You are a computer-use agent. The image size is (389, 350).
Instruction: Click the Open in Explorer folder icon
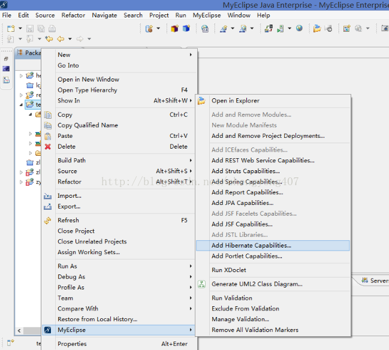point(201,101)
